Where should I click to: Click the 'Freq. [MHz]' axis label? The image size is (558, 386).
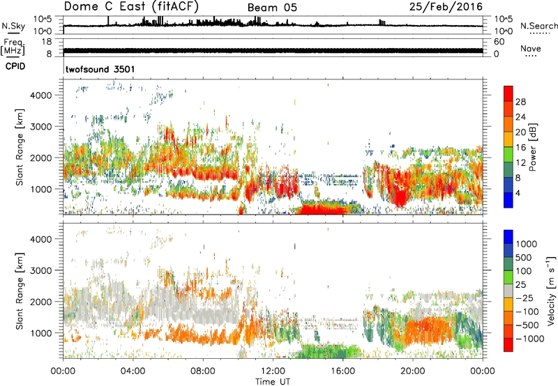coord(13,47)
